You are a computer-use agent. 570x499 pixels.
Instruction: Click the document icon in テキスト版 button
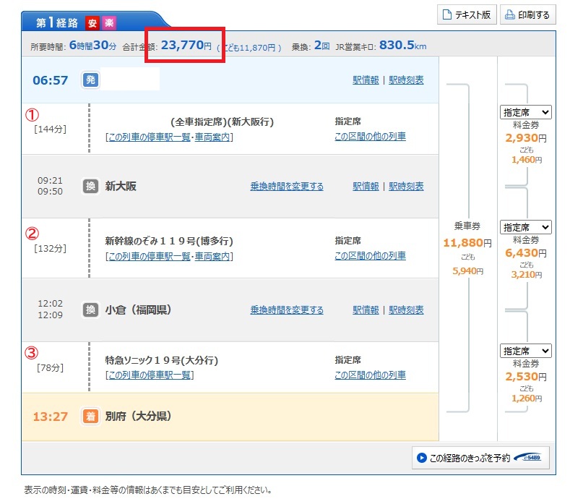446,14
